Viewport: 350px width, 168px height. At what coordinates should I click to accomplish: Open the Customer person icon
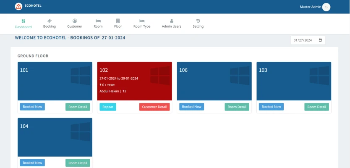click(75, 21)
